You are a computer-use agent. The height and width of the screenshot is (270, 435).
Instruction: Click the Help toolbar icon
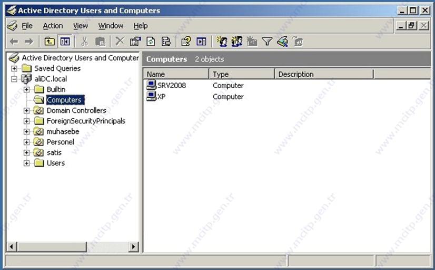186,42
